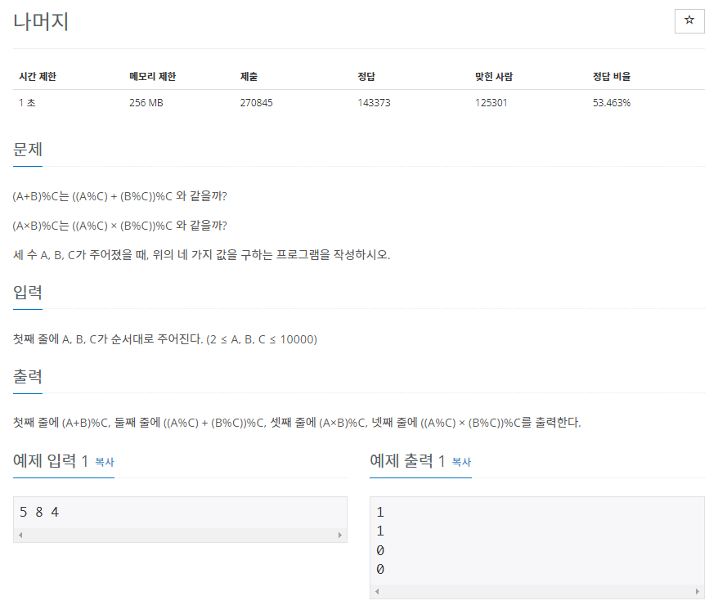Click the (A×B)%C question sentence
Screen dimensions: 718x614
pyautogui.click(x=120, y=226)
